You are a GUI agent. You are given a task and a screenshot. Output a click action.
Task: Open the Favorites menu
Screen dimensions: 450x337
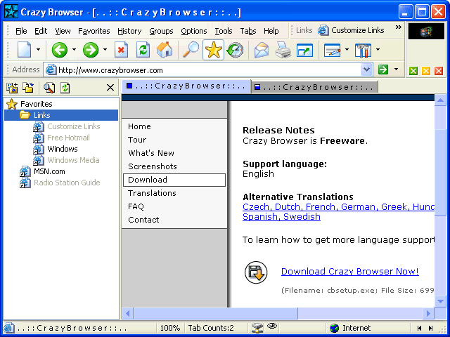point(94,31)
